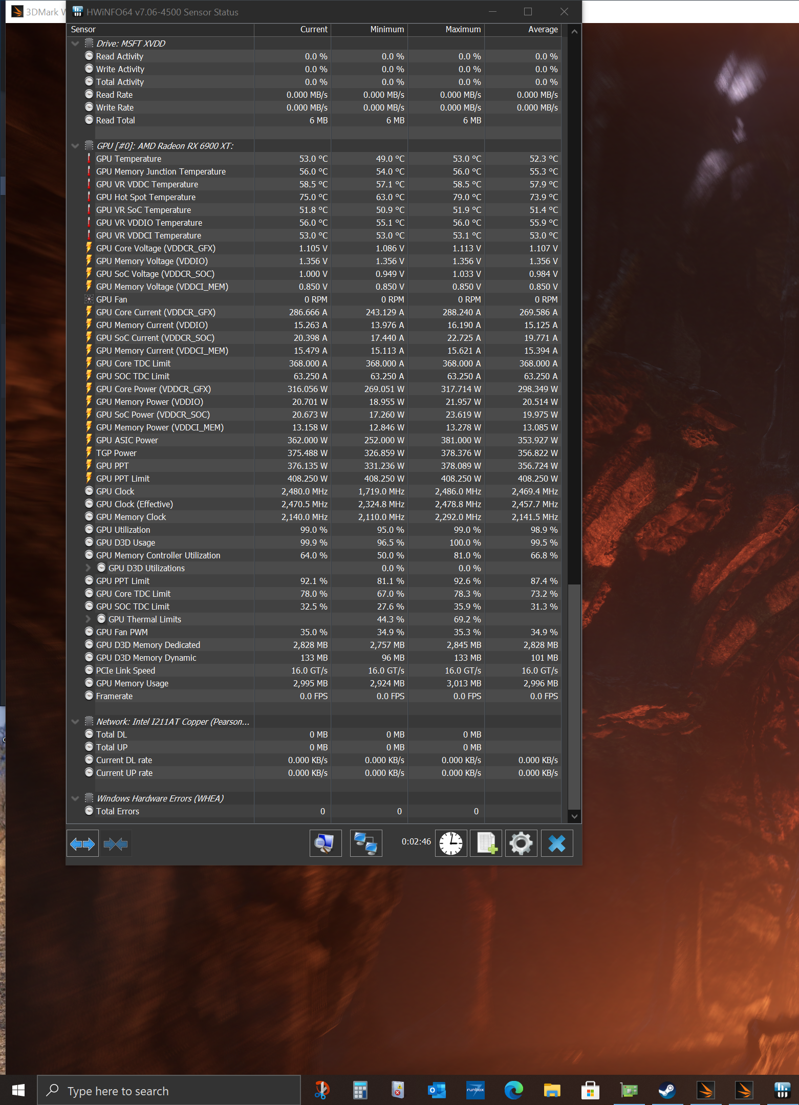Click the Sensor column header
The image size is (799, 1105).
click(160, 30)
